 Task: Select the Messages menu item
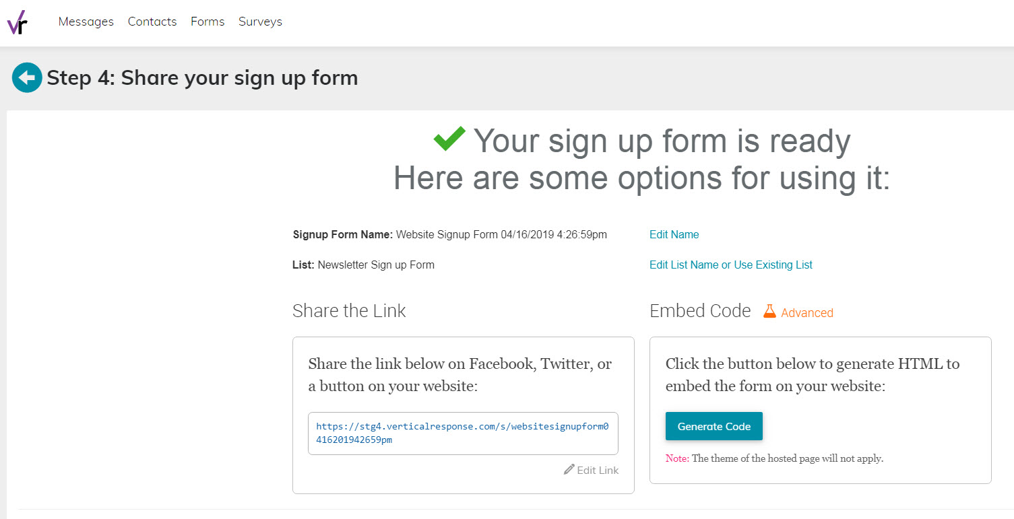click(x=86, y=22)
